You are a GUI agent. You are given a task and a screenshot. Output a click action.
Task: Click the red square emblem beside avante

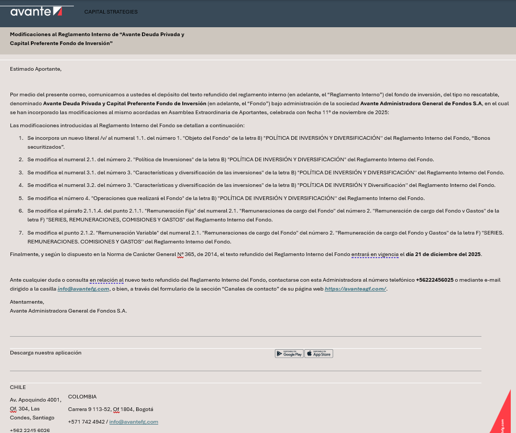click(58, 12)
